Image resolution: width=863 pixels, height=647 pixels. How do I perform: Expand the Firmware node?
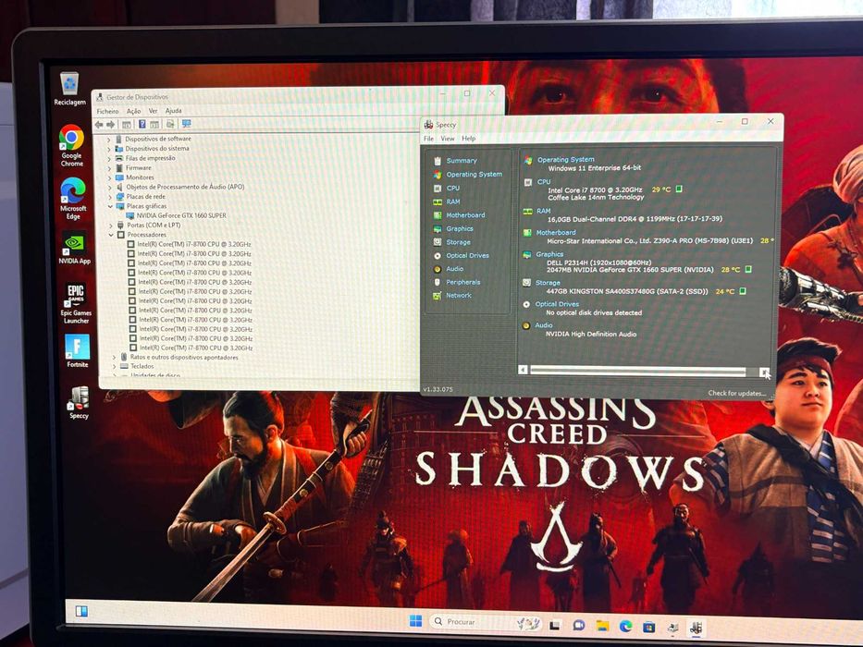coord(109,169)
